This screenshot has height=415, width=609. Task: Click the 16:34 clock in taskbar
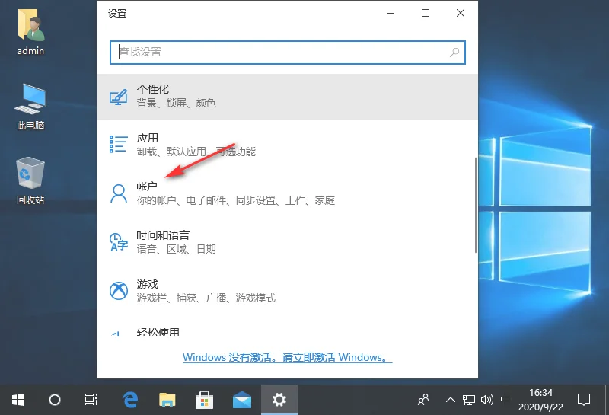click(540, 393)
